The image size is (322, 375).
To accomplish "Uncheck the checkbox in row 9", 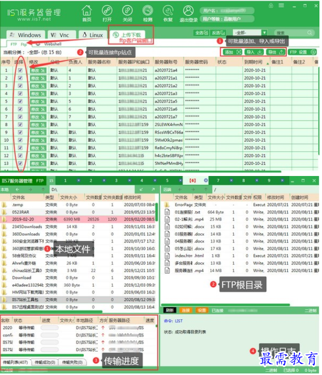I will (x=20, y=133).
